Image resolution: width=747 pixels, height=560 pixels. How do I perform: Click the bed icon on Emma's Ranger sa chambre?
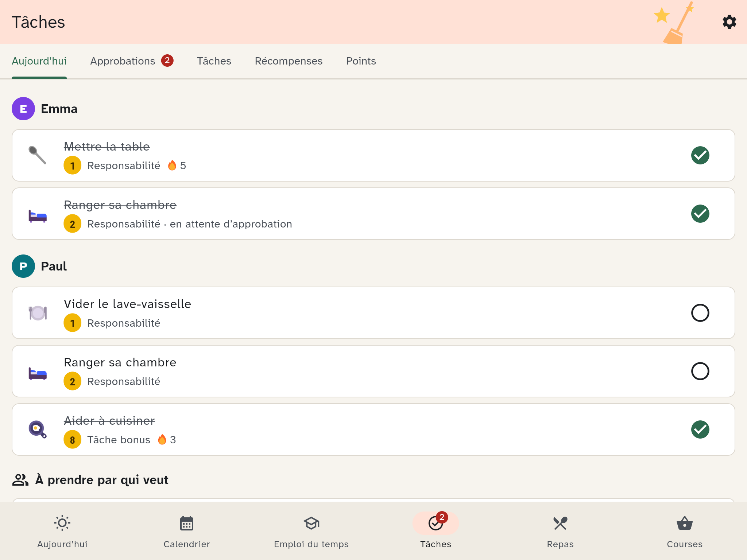click(x=38, y=216)
